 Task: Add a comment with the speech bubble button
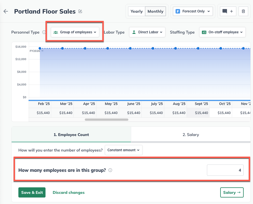pyautogui.click(x=228, y=11)
